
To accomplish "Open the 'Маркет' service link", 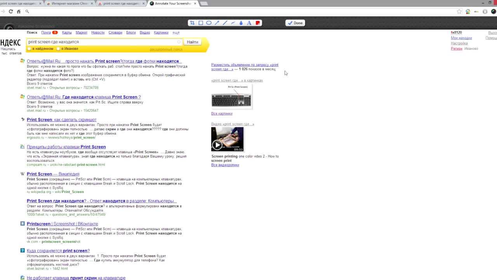I will [x=82, y=33].
